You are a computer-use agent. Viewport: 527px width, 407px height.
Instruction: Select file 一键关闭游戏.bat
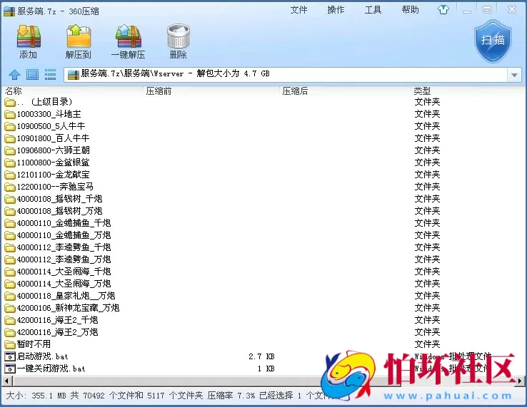tap(45, 369)
